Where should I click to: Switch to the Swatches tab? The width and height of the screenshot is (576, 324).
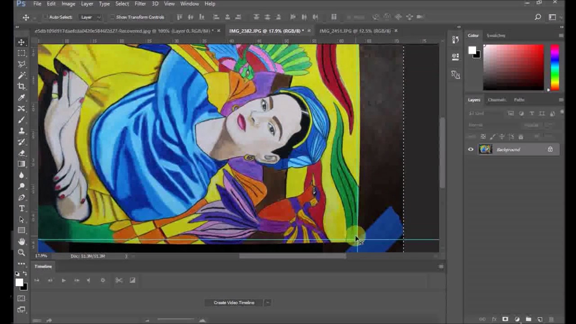point(496,36)
